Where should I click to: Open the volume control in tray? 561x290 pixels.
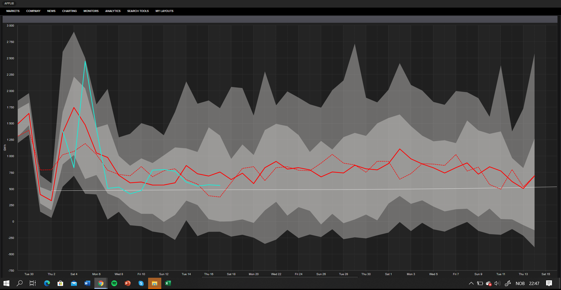click(x=497, y=283)
